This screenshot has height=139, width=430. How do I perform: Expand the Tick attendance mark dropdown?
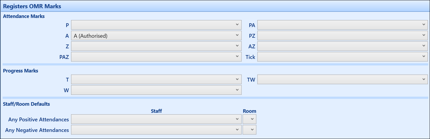pos(342,57)
